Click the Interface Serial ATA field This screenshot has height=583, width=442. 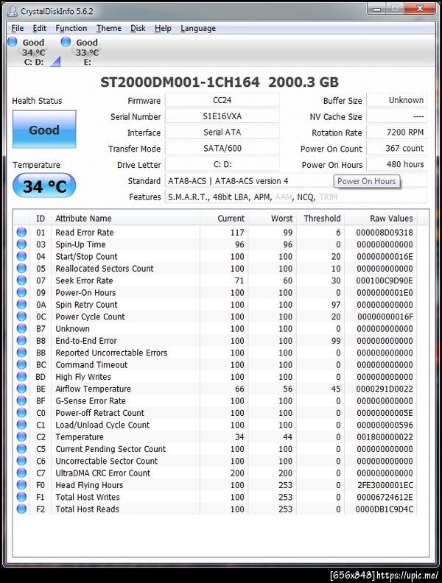point(222,132)
